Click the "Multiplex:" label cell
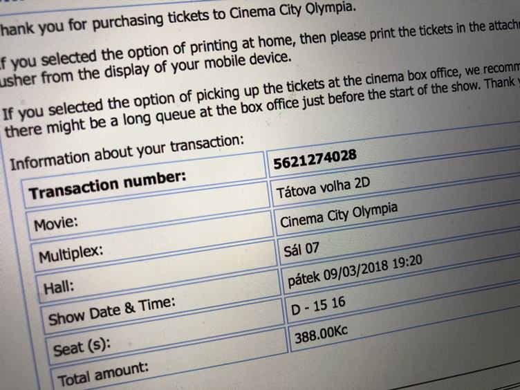The width and height of the screenshot is (520, 390). (71, 255)
